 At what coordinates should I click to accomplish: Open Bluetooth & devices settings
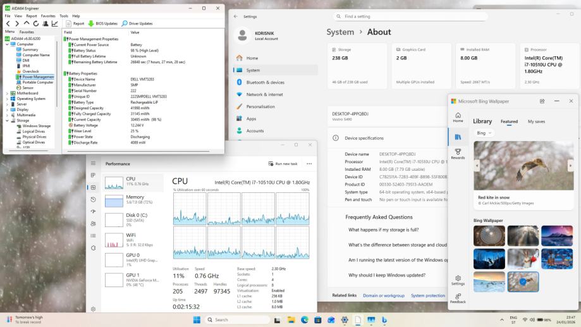click(x=275, y=82)
